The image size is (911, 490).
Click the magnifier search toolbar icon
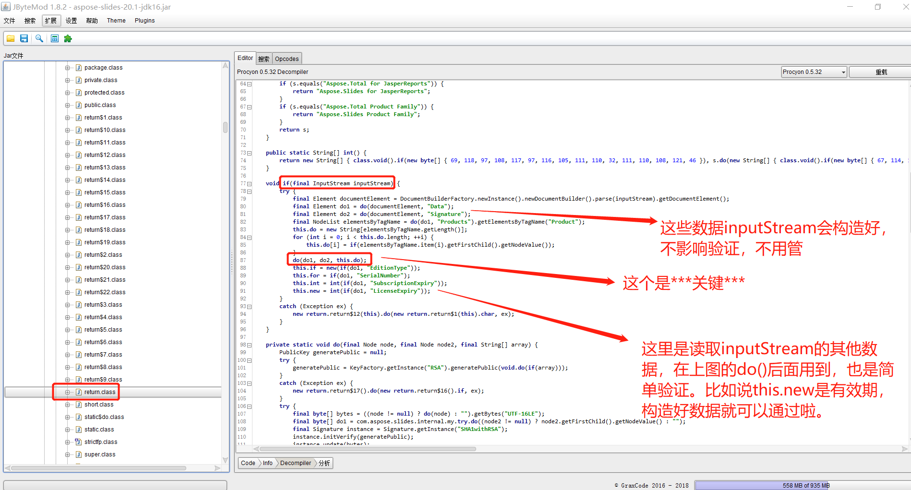39,38
